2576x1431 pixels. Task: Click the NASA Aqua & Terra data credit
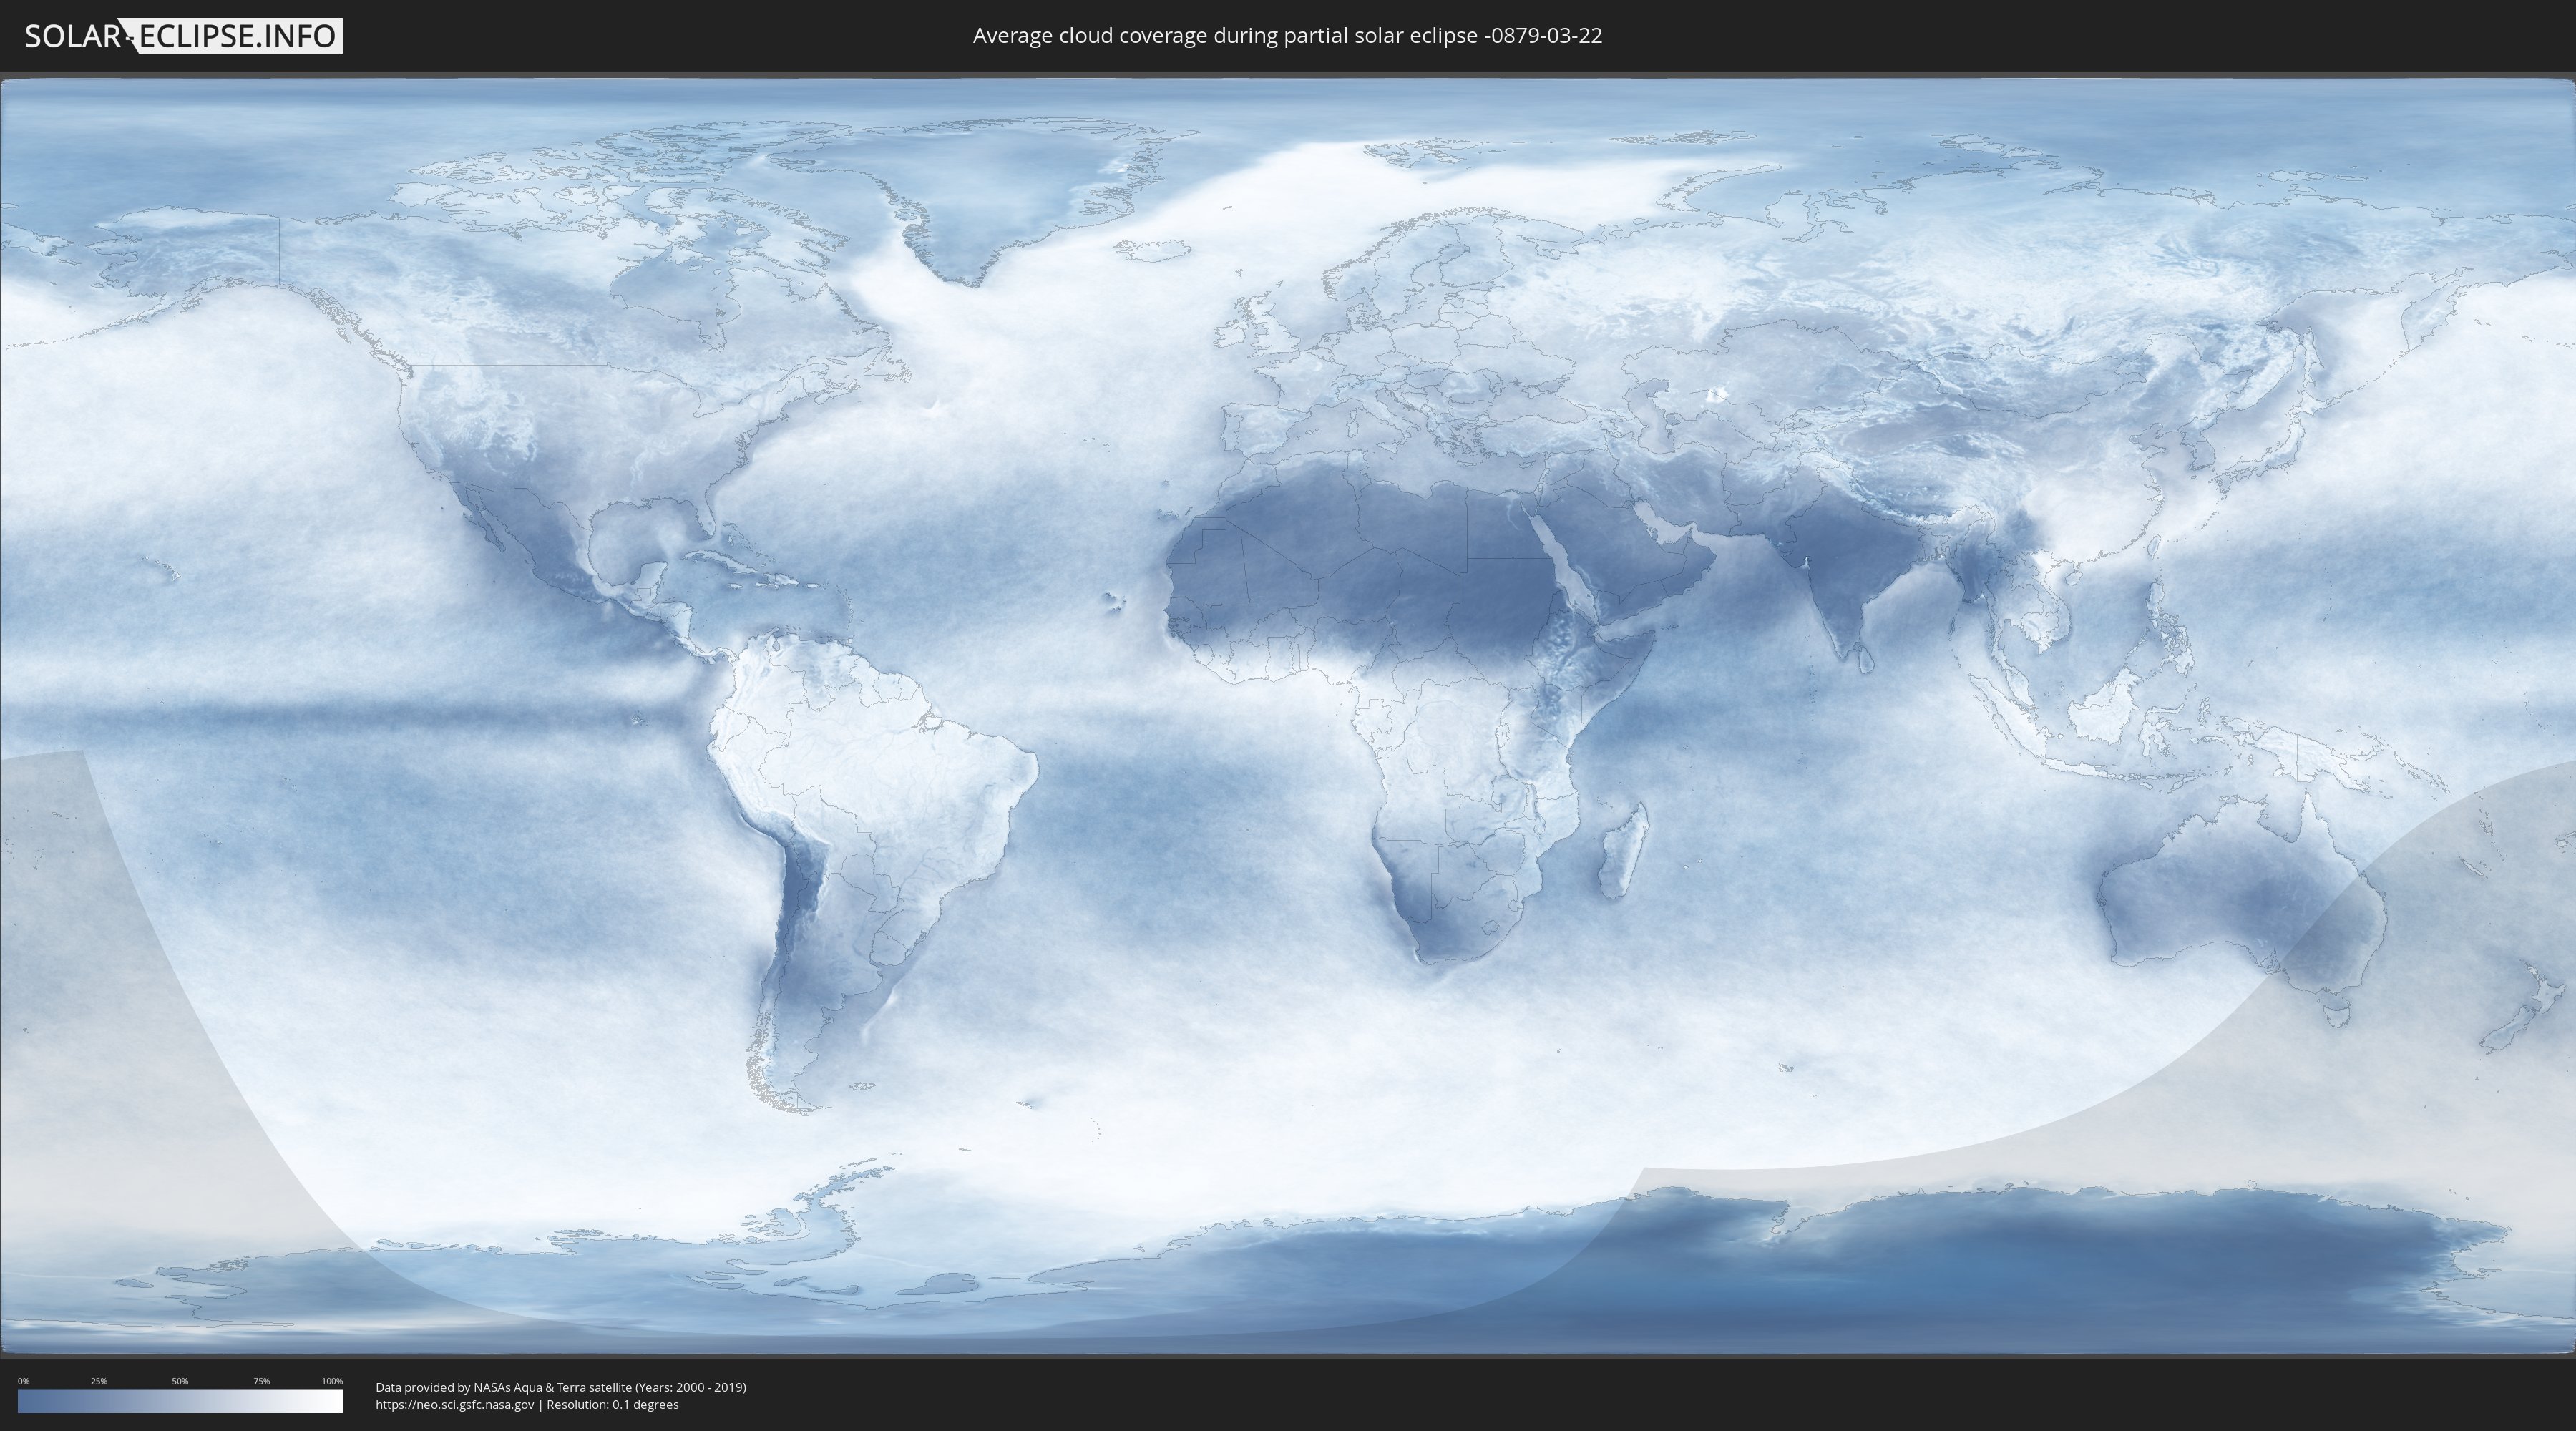(561, 1387)
